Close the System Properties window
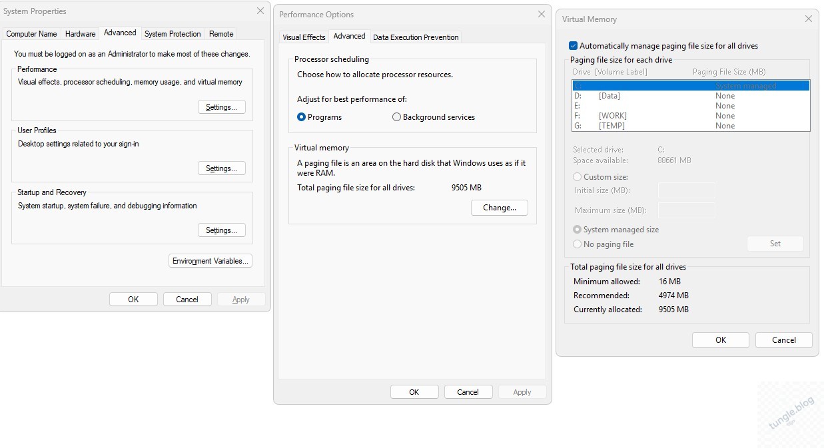Viewport: 824px width, 448px height. pos(260,11)
